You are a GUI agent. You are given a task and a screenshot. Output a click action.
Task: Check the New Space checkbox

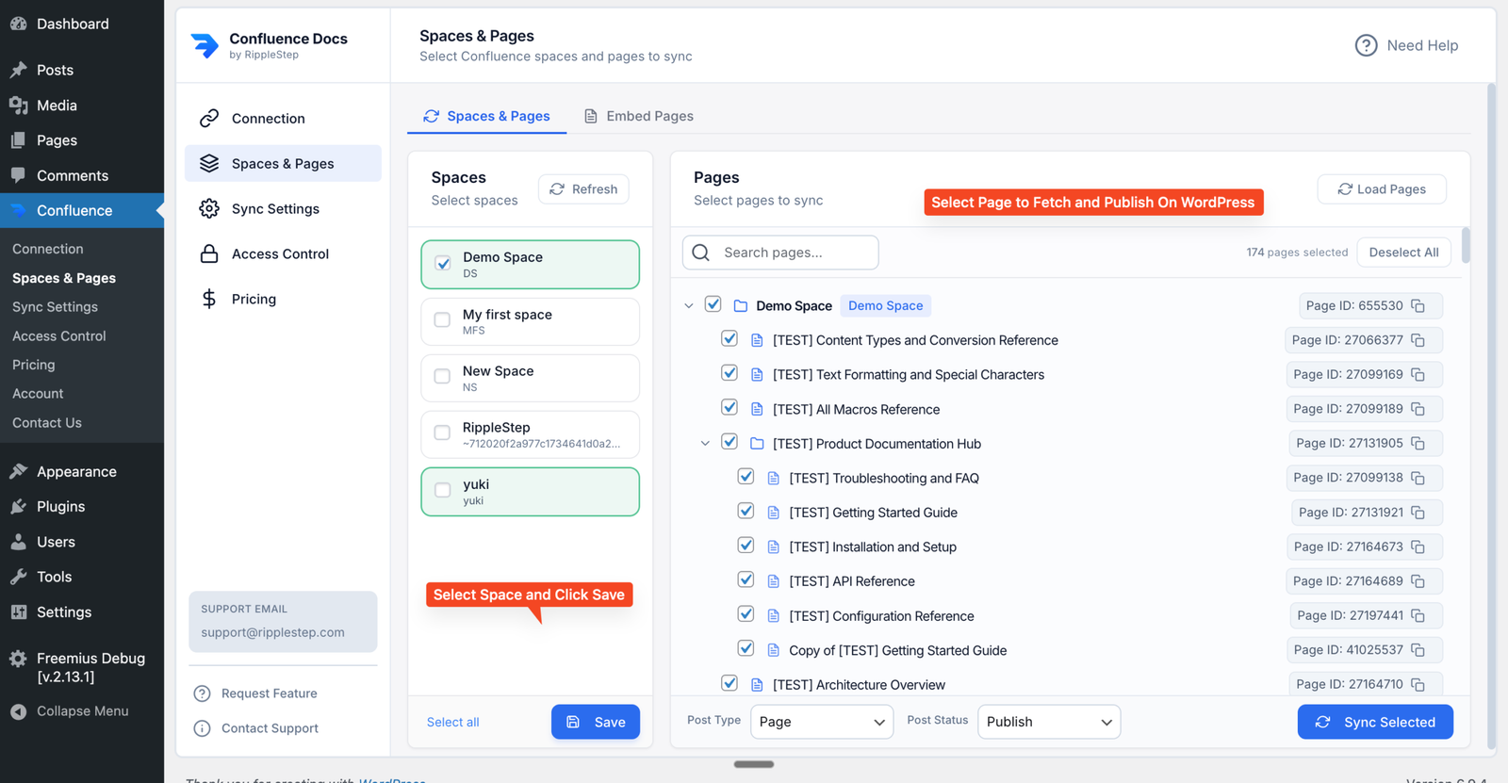pos(442,376)
